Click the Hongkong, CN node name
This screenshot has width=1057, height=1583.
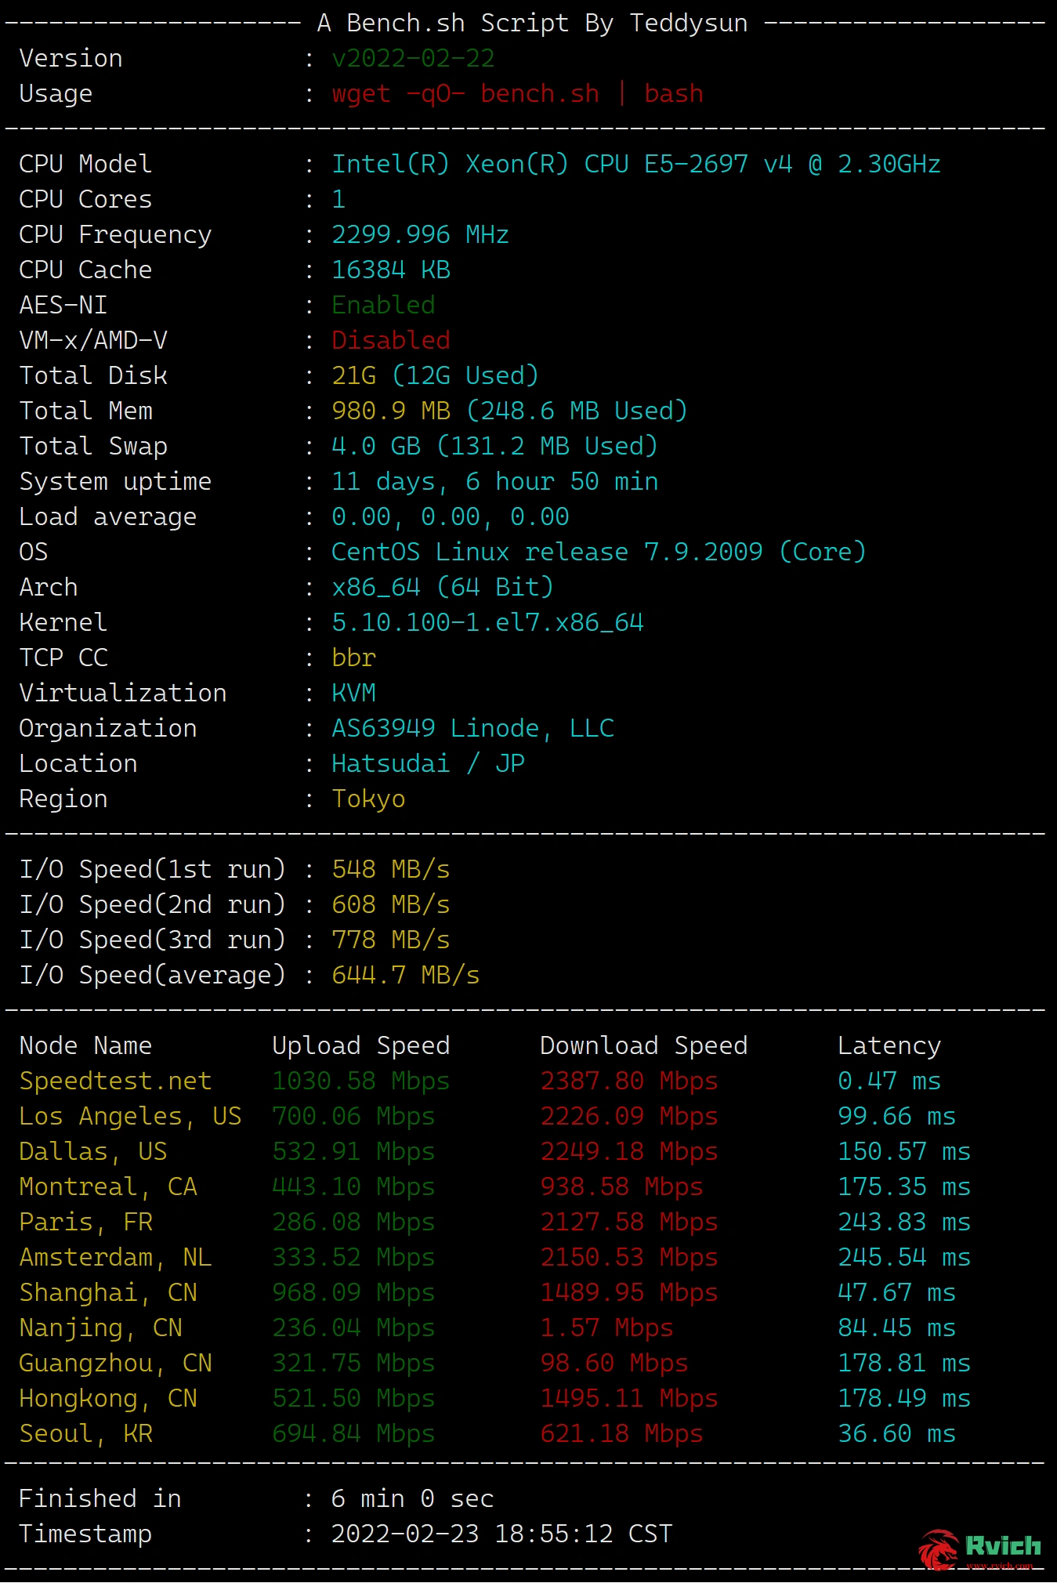(x=108, y=1398)
